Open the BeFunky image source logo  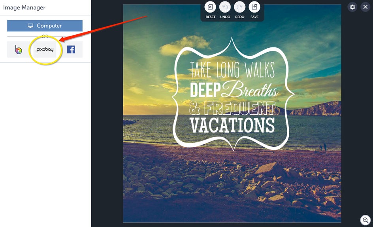coord(19,49)
